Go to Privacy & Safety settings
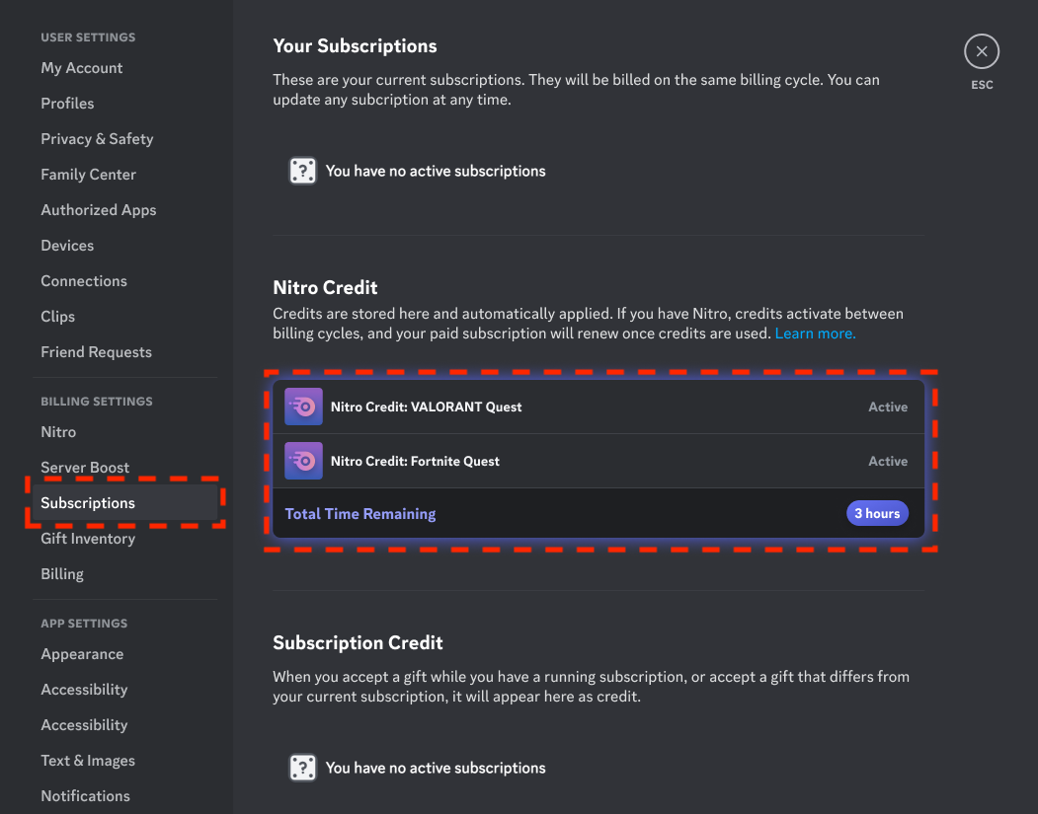 click(x=97, y=139)
